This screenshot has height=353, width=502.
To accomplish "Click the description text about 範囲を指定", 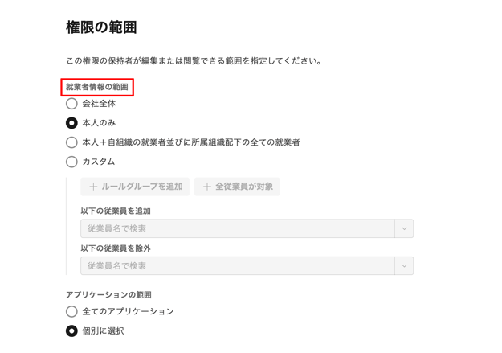I will click(x=194, y=60).
